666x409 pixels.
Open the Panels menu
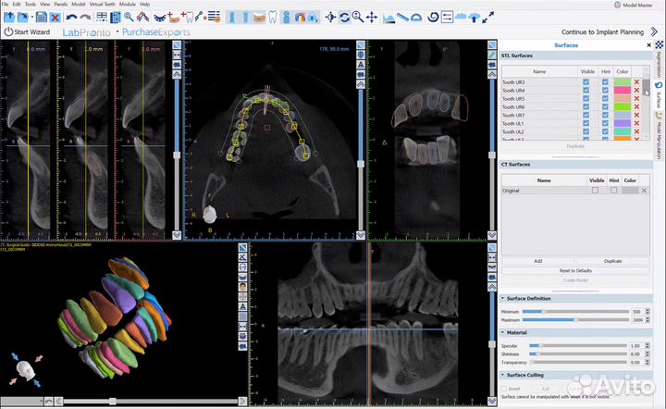point(60,5)
